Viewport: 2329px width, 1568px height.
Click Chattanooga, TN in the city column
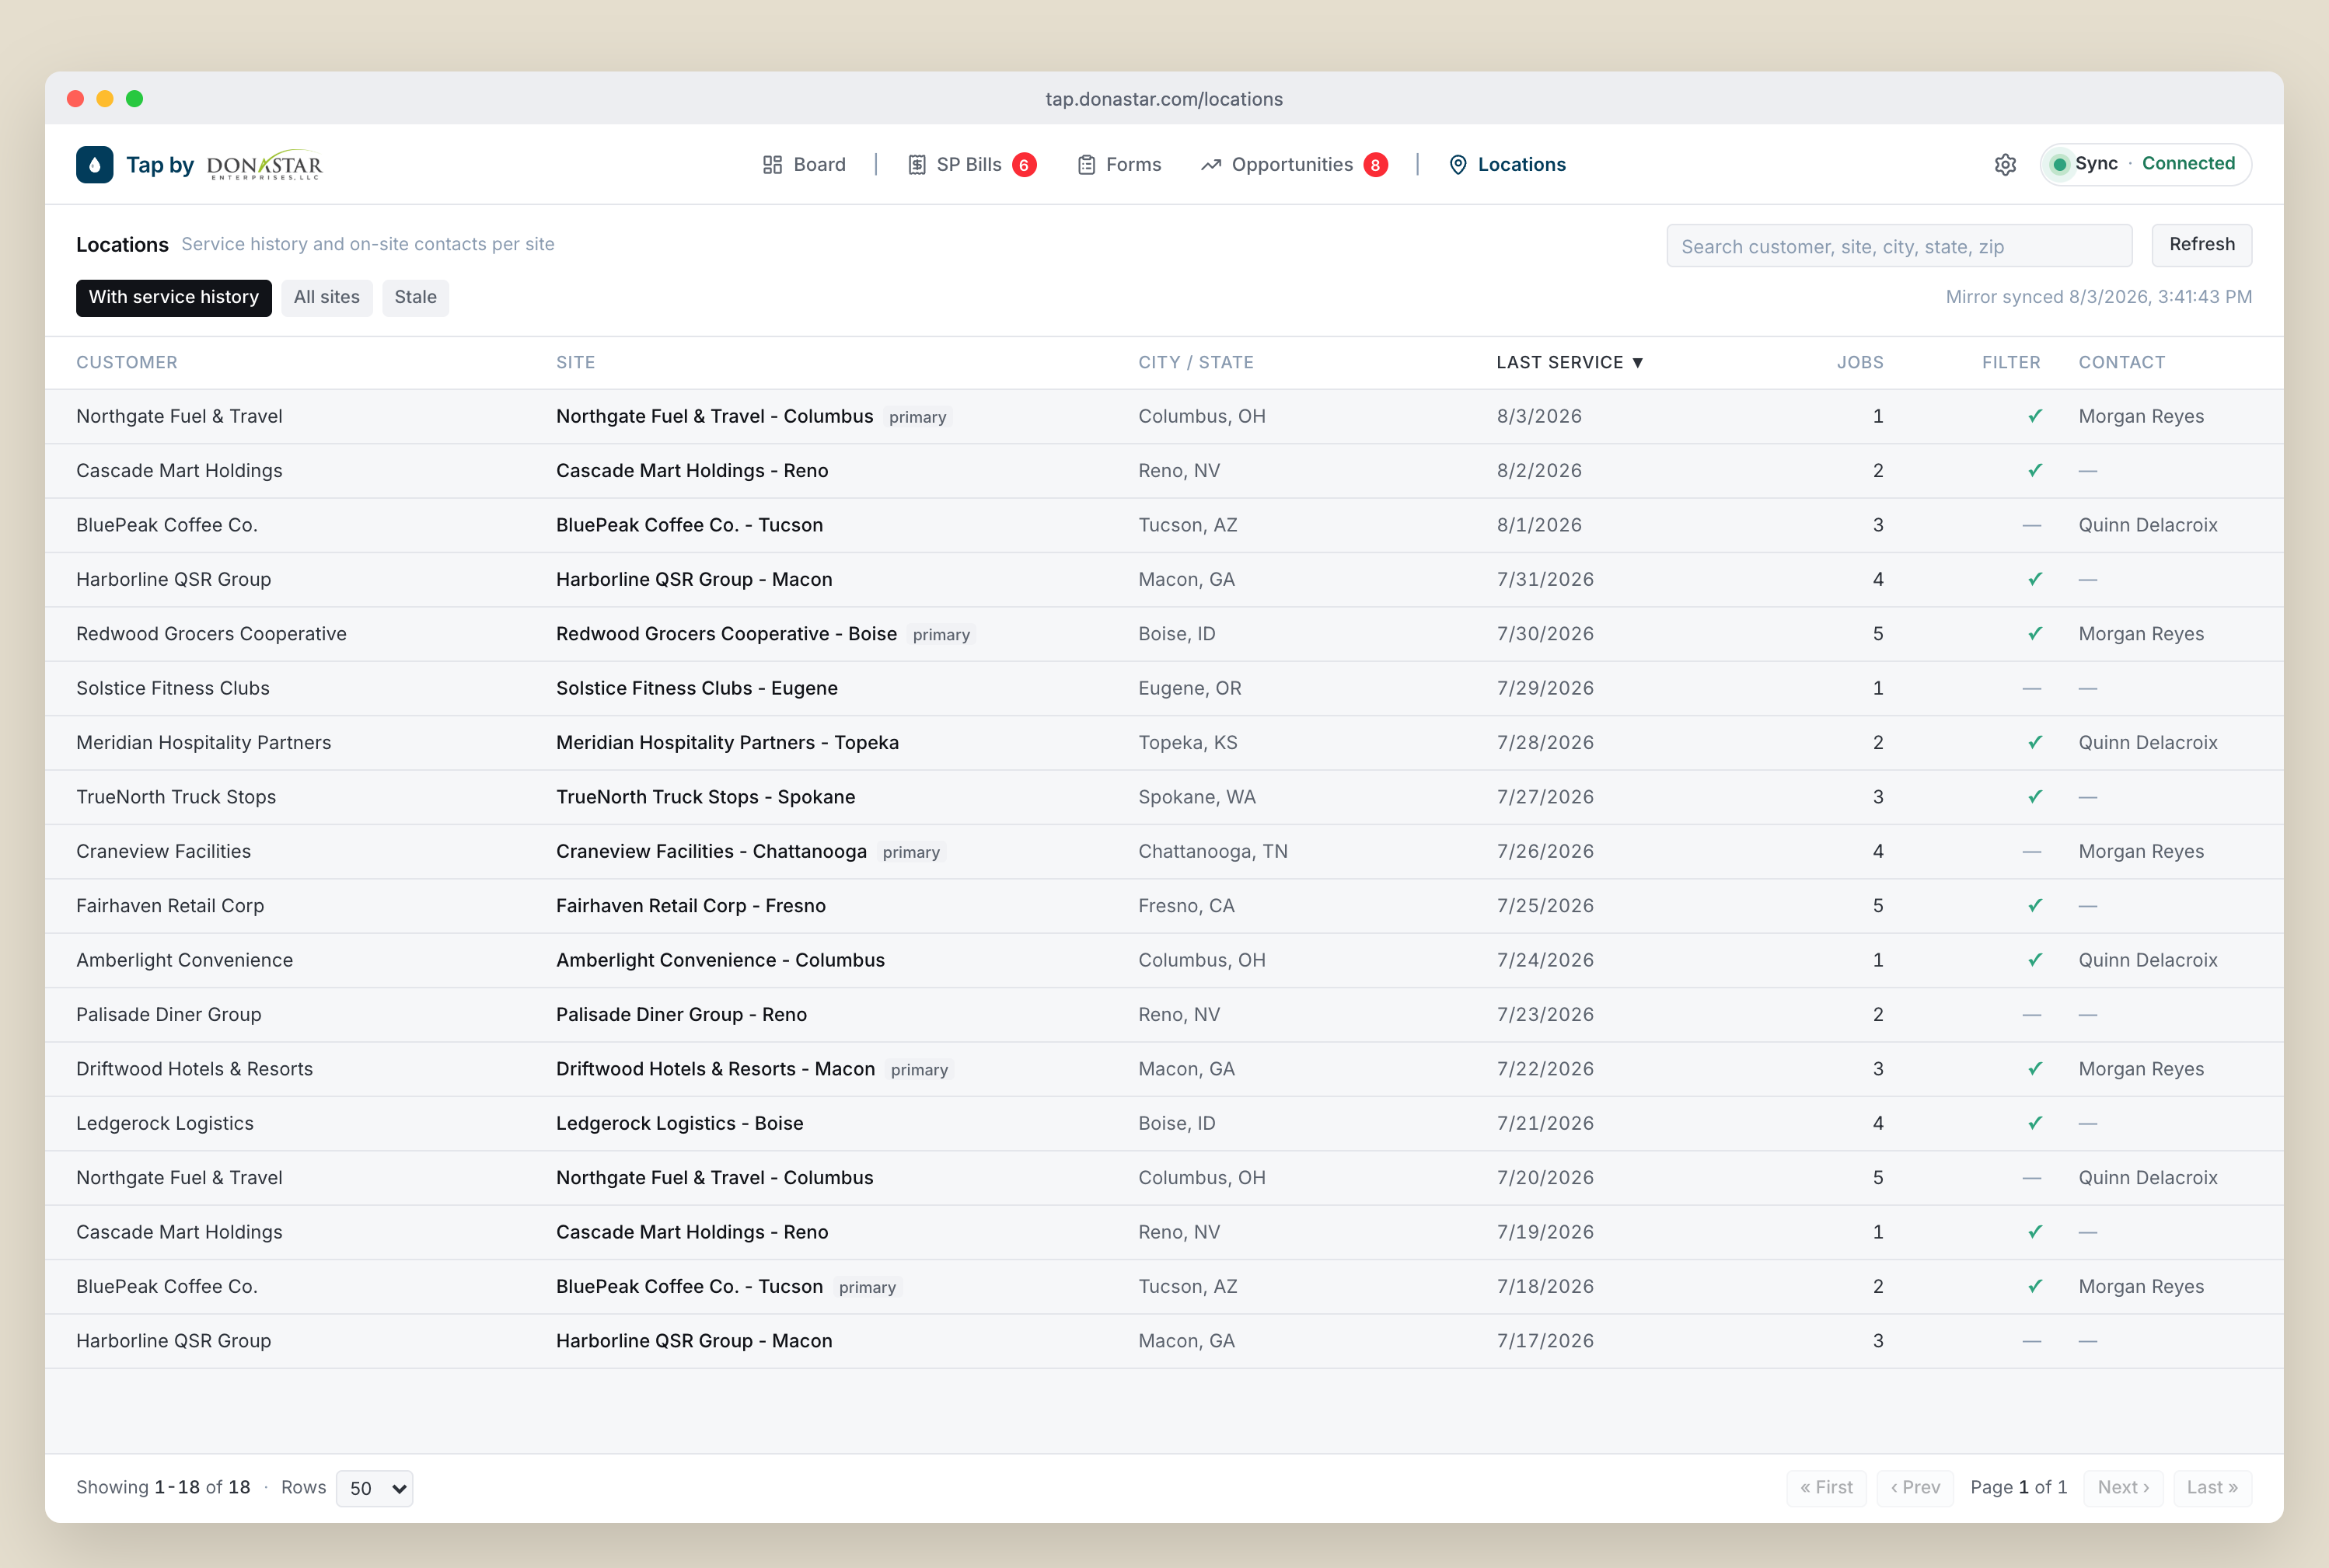1213,851
